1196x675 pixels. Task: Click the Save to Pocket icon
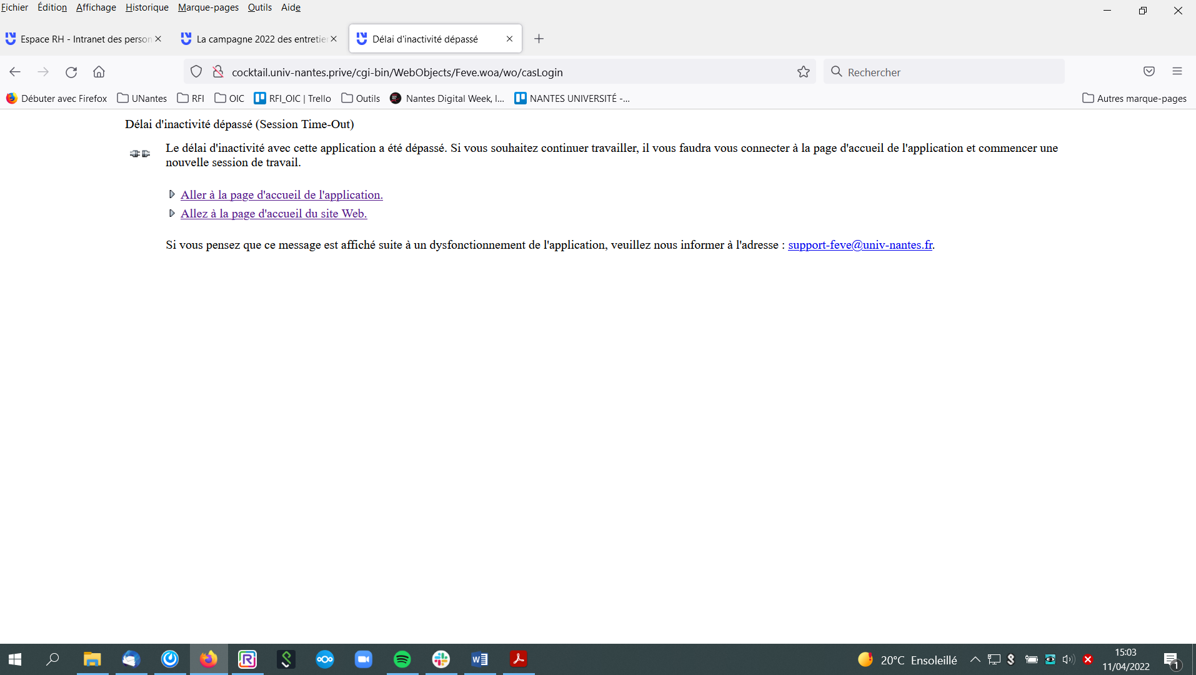(1149, 71)
